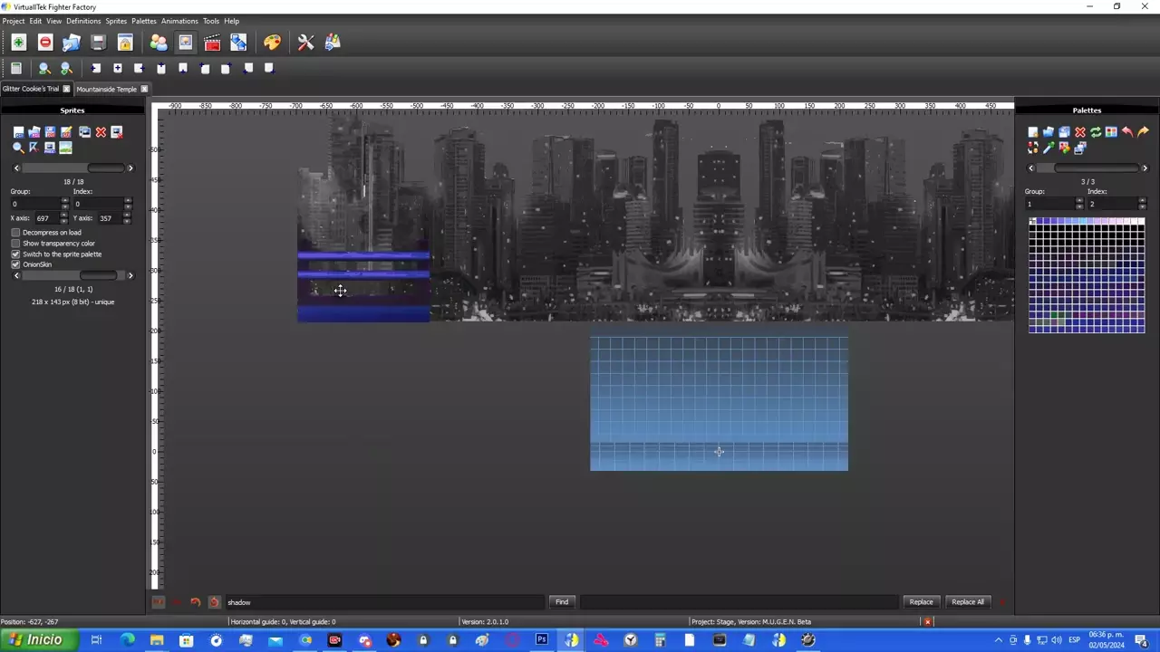Select the eyedropper tool in Palettes panel

pos(1049,148)
